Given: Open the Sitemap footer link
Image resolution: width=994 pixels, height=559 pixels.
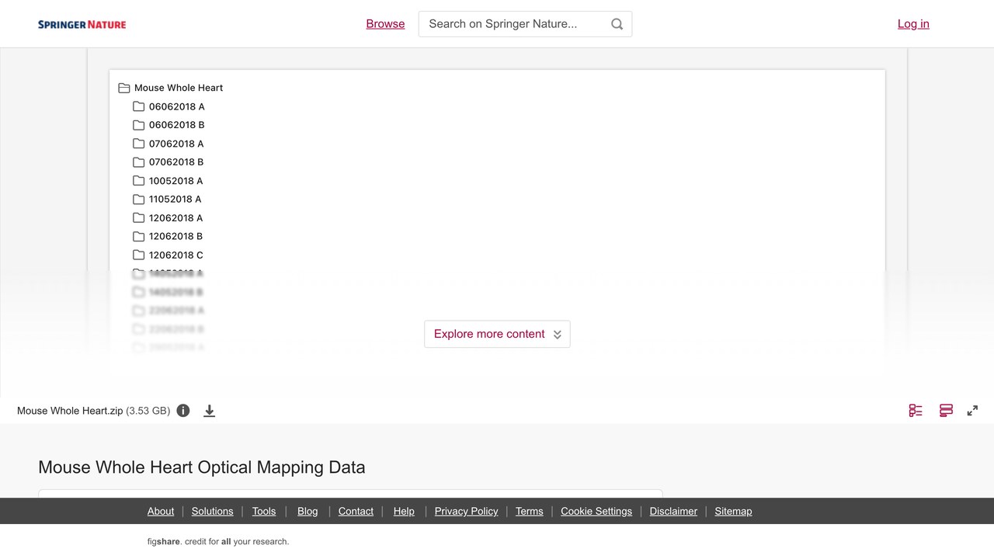Looking at the screenshot, I should click(733, 511).
